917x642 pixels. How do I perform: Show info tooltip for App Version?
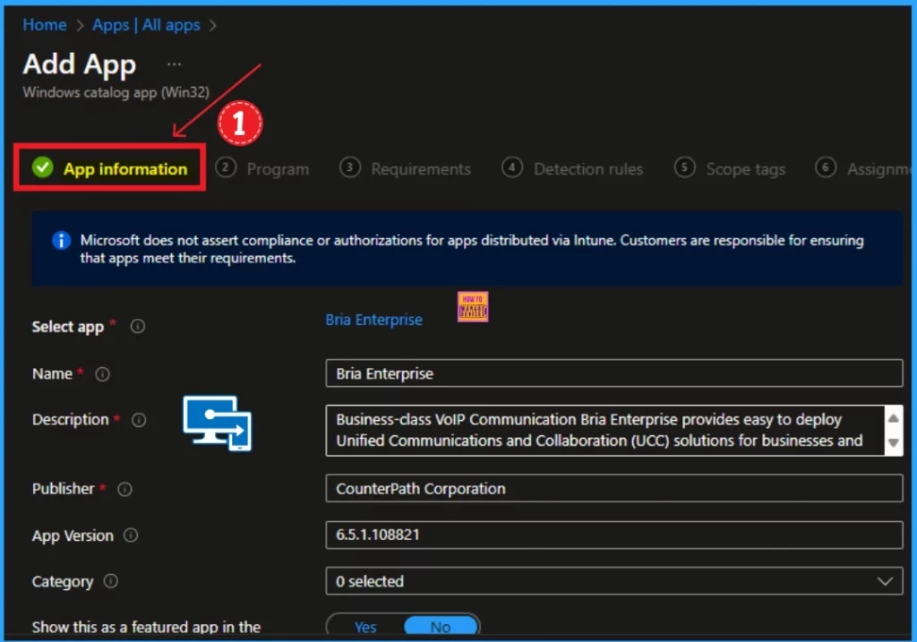pos(131,535)
